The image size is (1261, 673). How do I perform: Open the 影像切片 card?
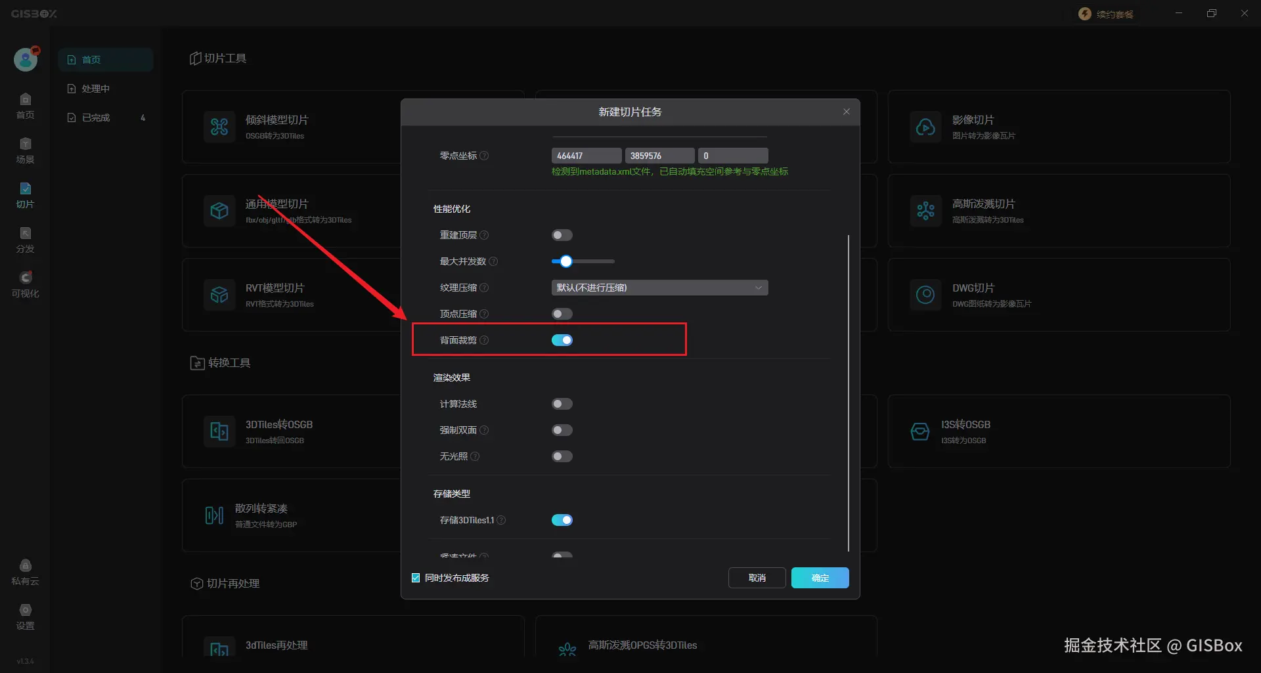1059,127
